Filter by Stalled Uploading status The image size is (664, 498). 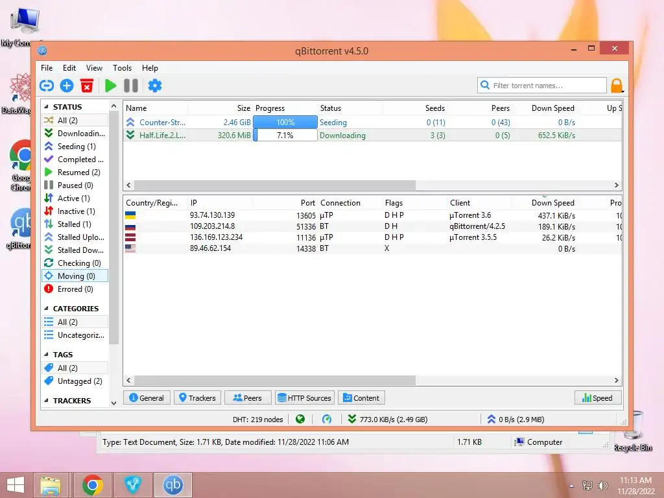[x=75, y=237]
